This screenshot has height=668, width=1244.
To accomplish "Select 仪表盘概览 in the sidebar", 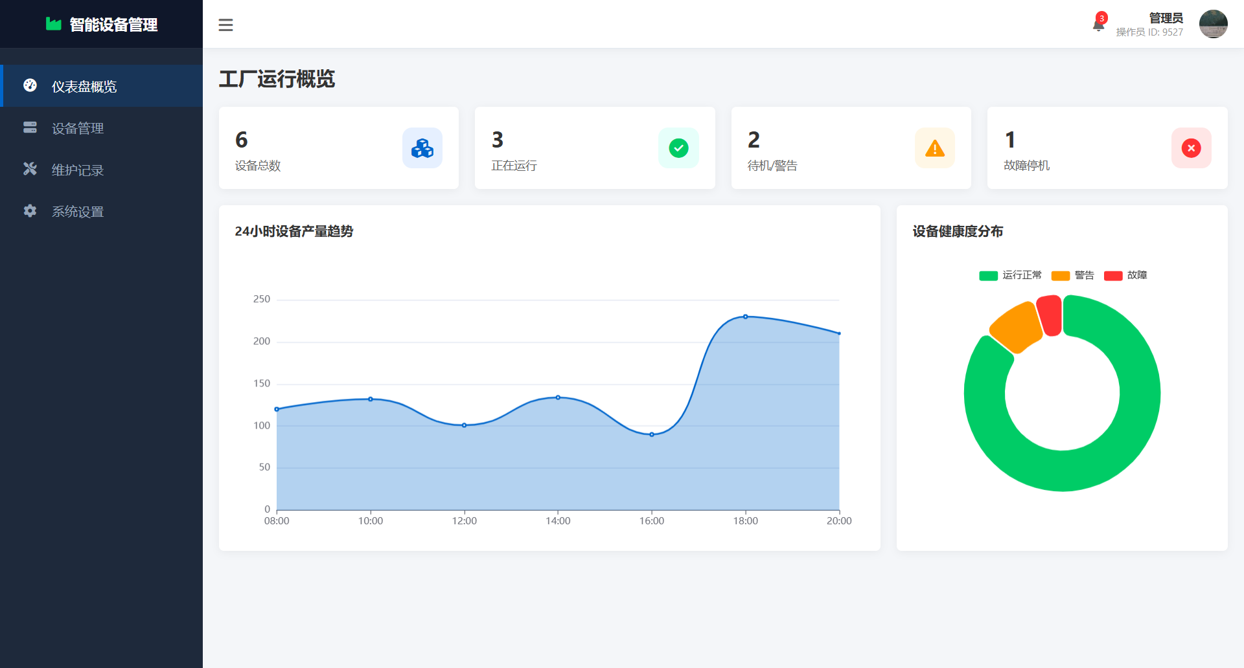I will pos(84,86).
